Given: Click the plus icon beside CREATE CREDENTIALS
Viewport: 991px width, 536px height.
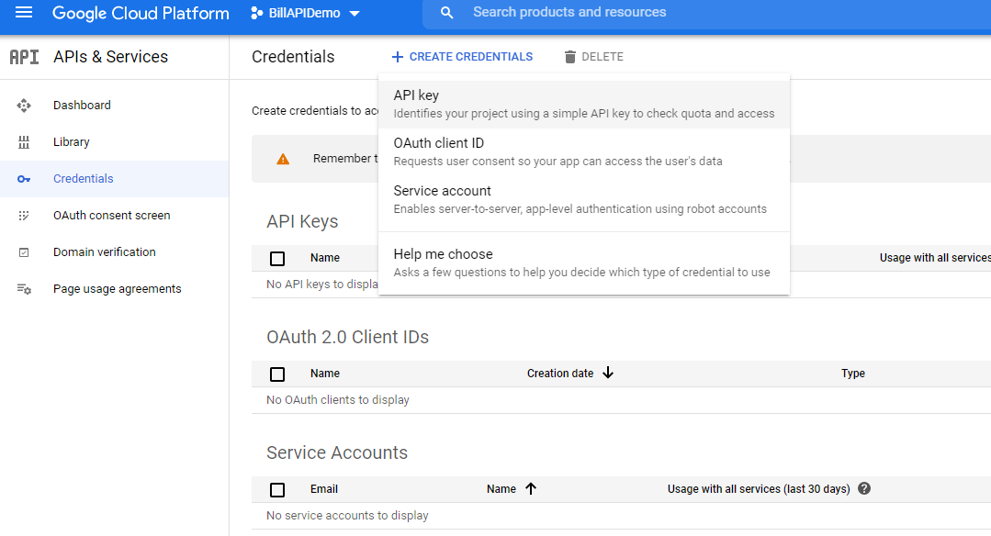Looking at the screenshot, I should point(398,57).
